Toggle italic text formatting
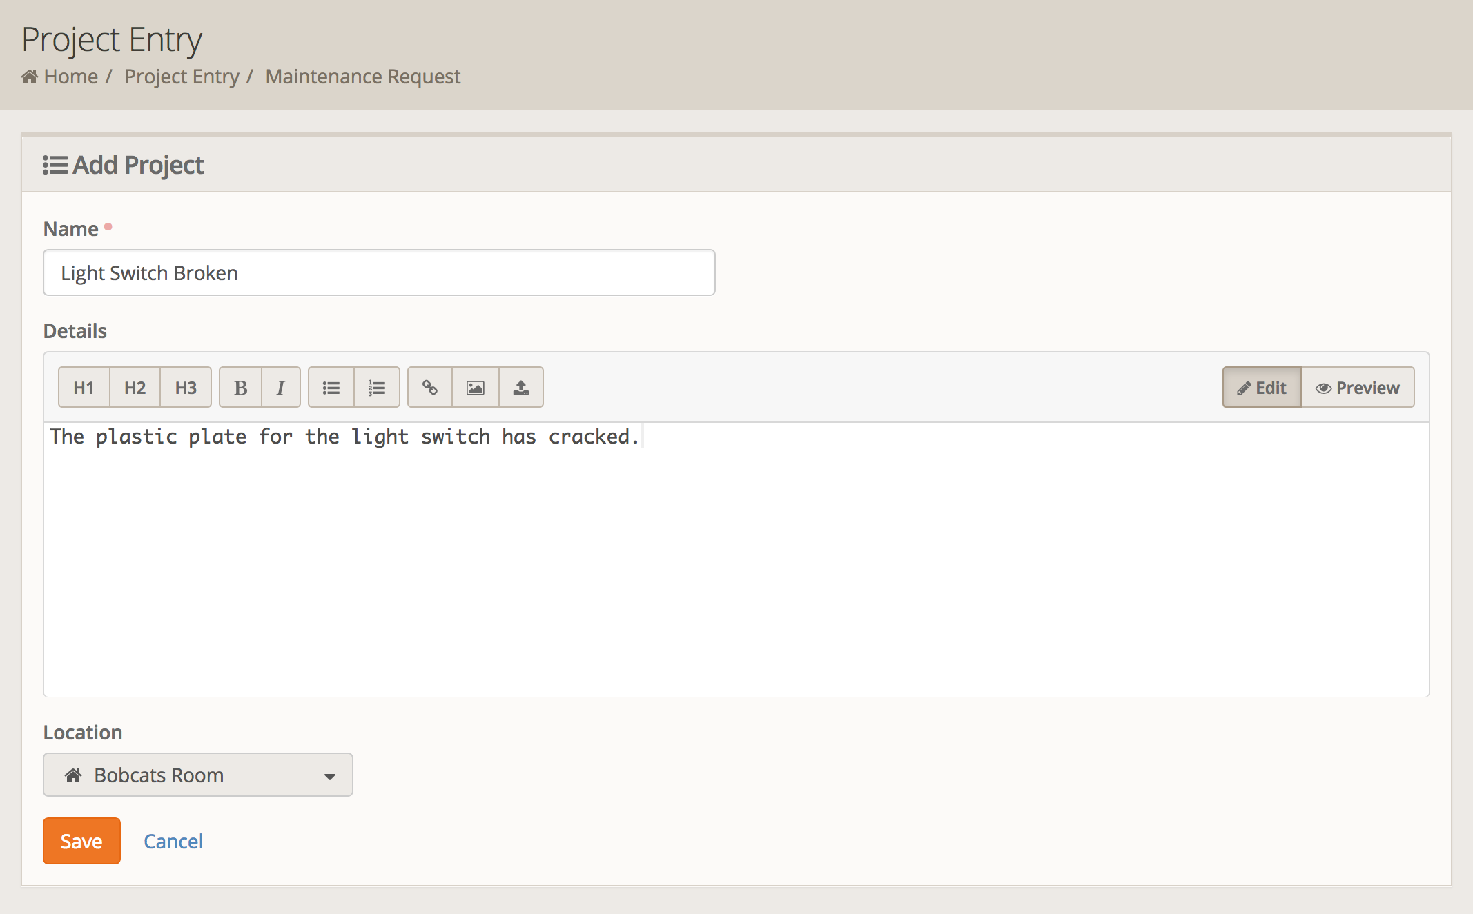 coord(280,388)
